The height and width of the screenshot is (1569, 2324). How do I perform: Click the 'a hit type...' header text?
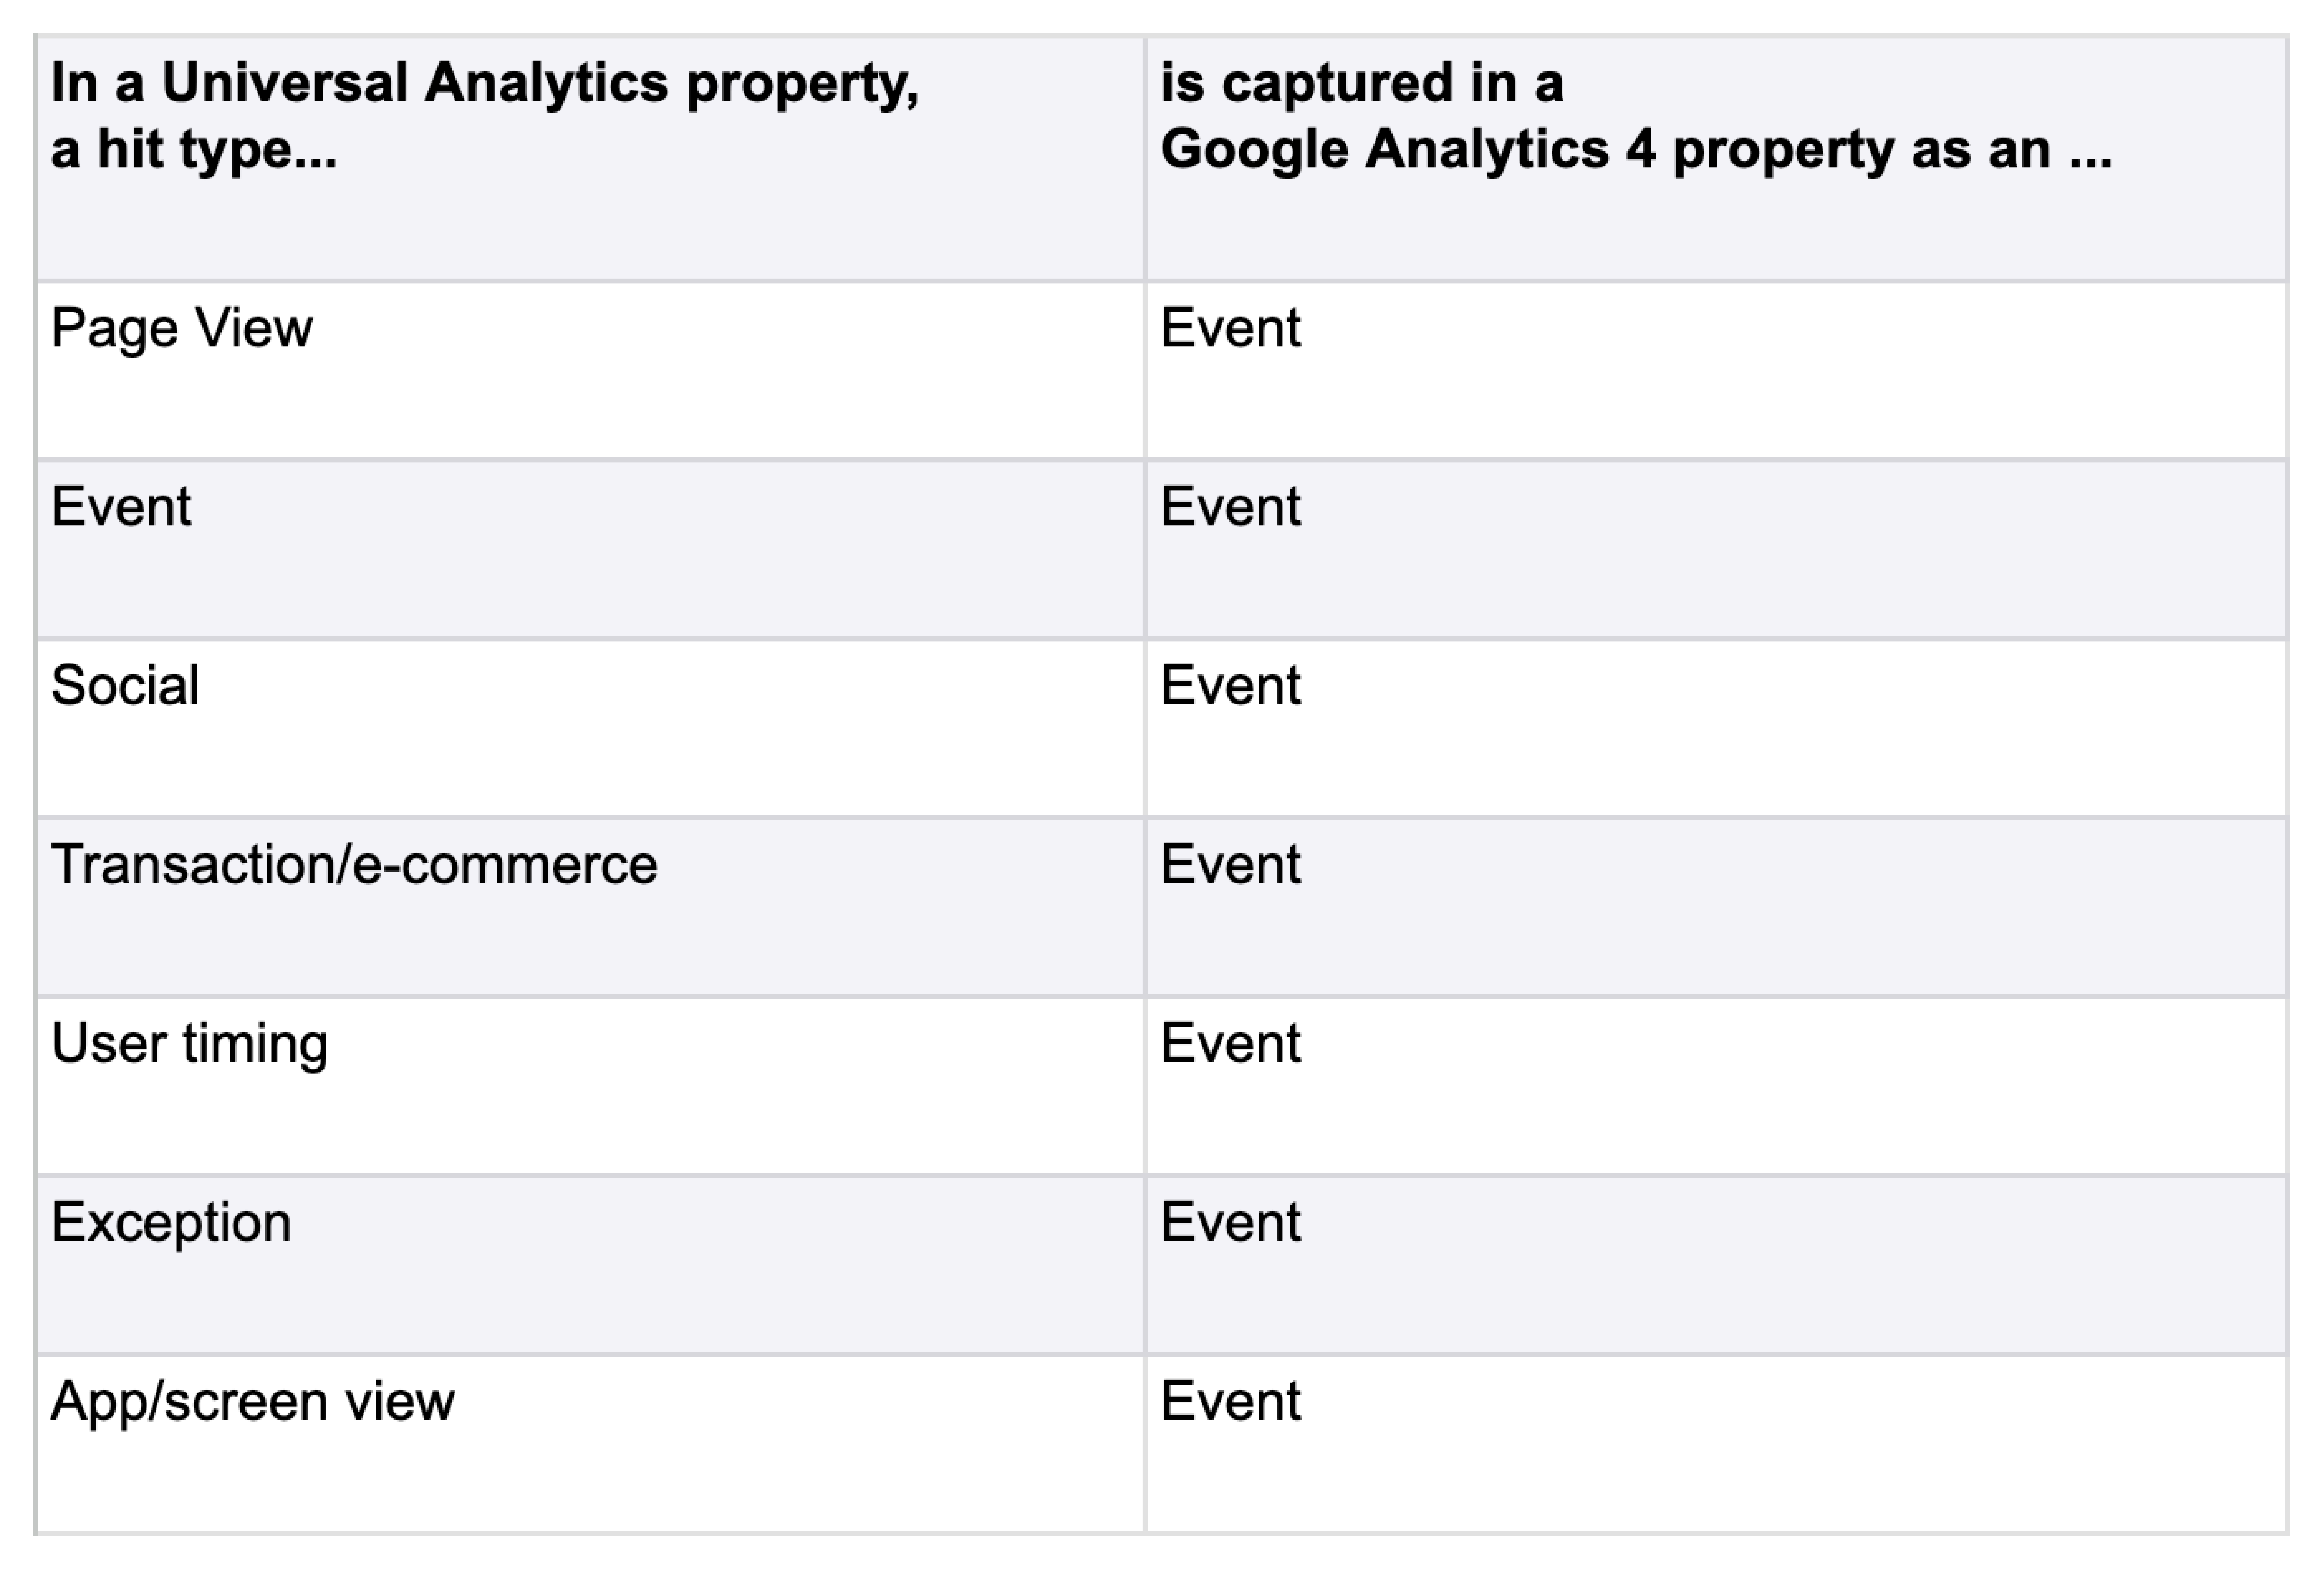click(194, 150)
